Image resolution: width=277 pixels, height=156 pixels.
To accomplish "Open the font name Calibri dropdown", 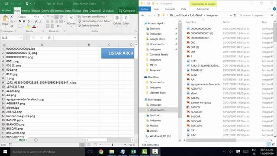I will (34, 16).
